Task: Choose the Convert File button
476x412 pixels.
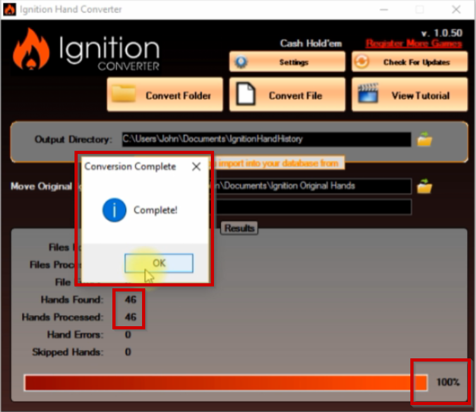Action: [287, 95]
